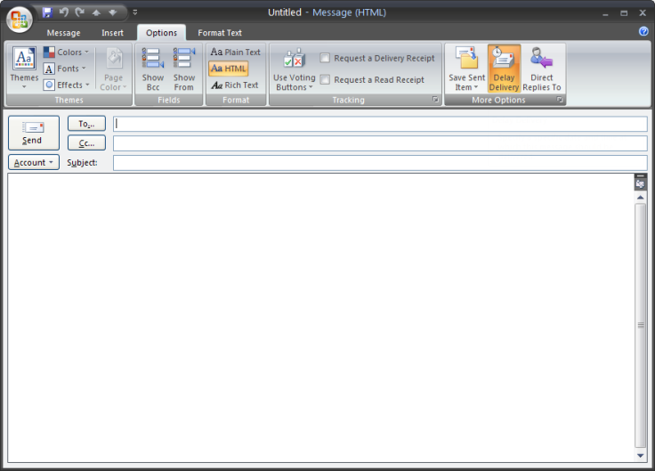Click the Send button
Viewport: 655px width, 471px height.
(33, 133)
